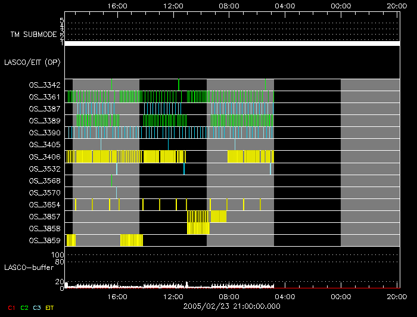Select the OS_3859 row label
The image size is (417, 317).
(x=45, y=241)
